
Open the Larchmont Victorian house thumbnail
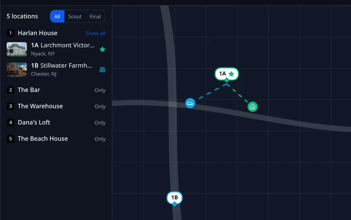[17, 49]
